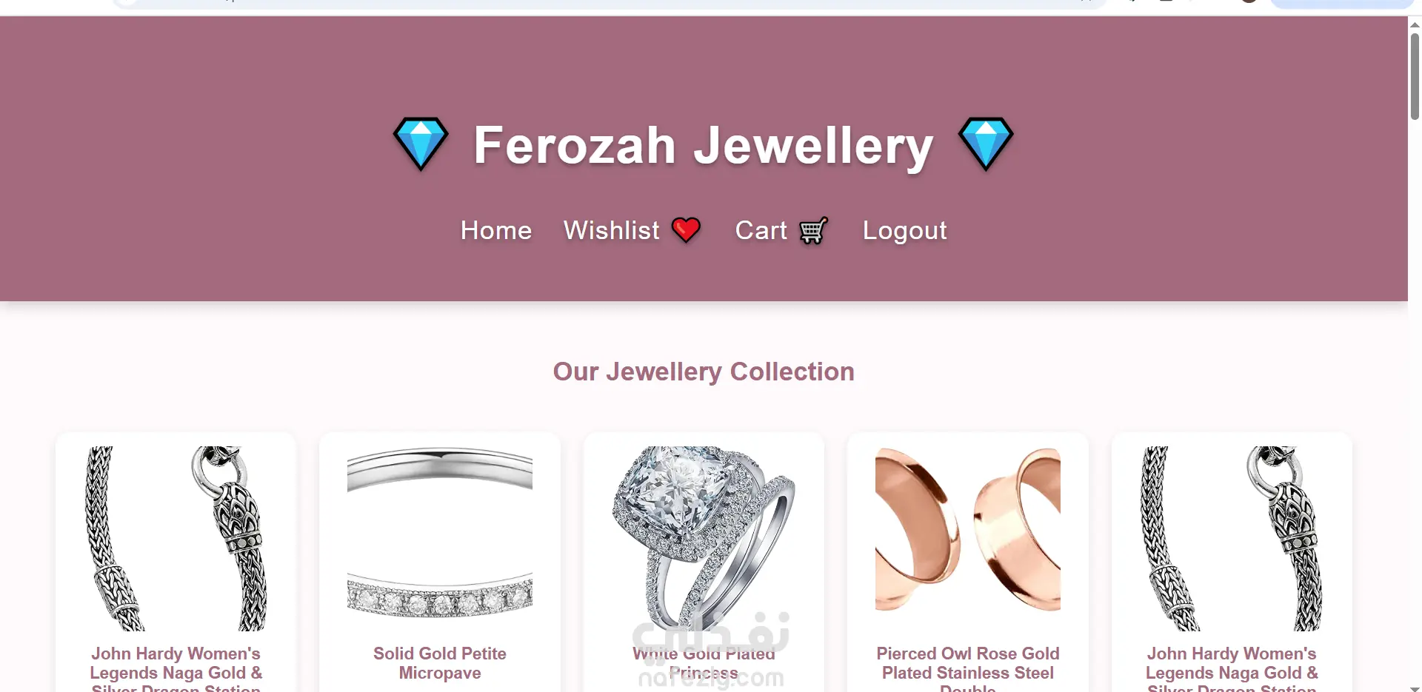Click the red heart Wishlist icon
Viewport: 1422px width, 692px height.
[x=686, y=230]
